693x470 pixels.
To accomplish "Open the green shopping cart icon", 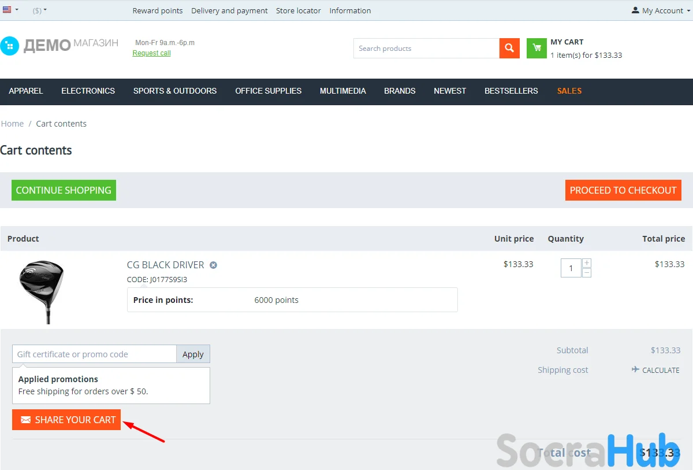I will [536, 49].
